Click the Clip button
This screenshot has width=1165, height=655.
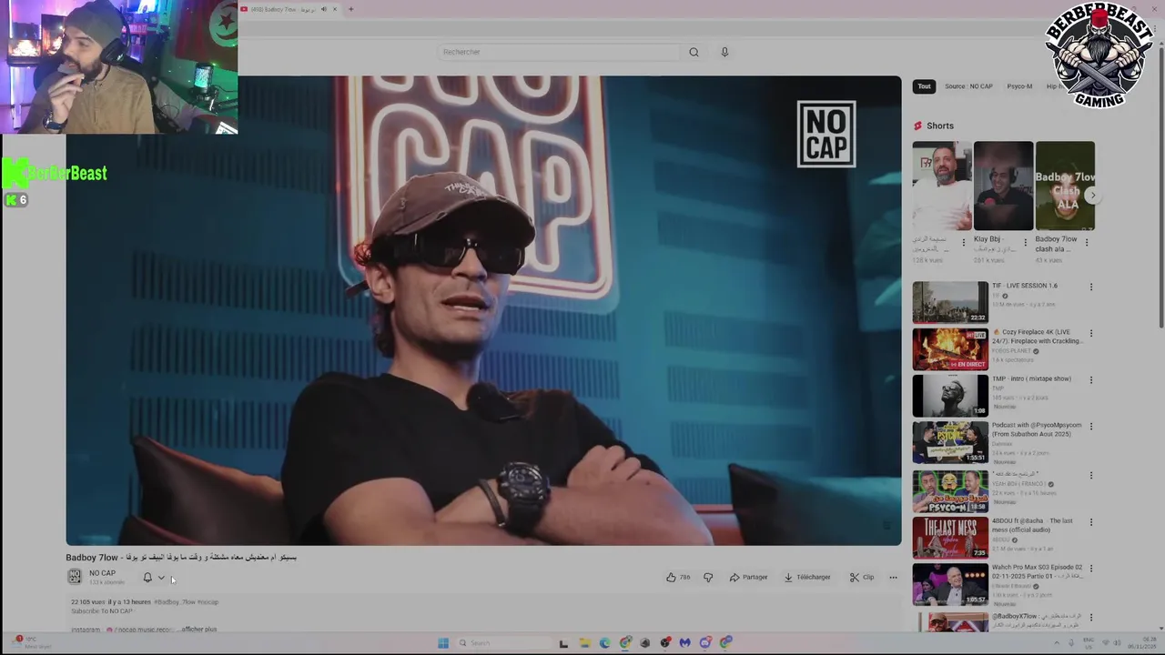[862, 577]
